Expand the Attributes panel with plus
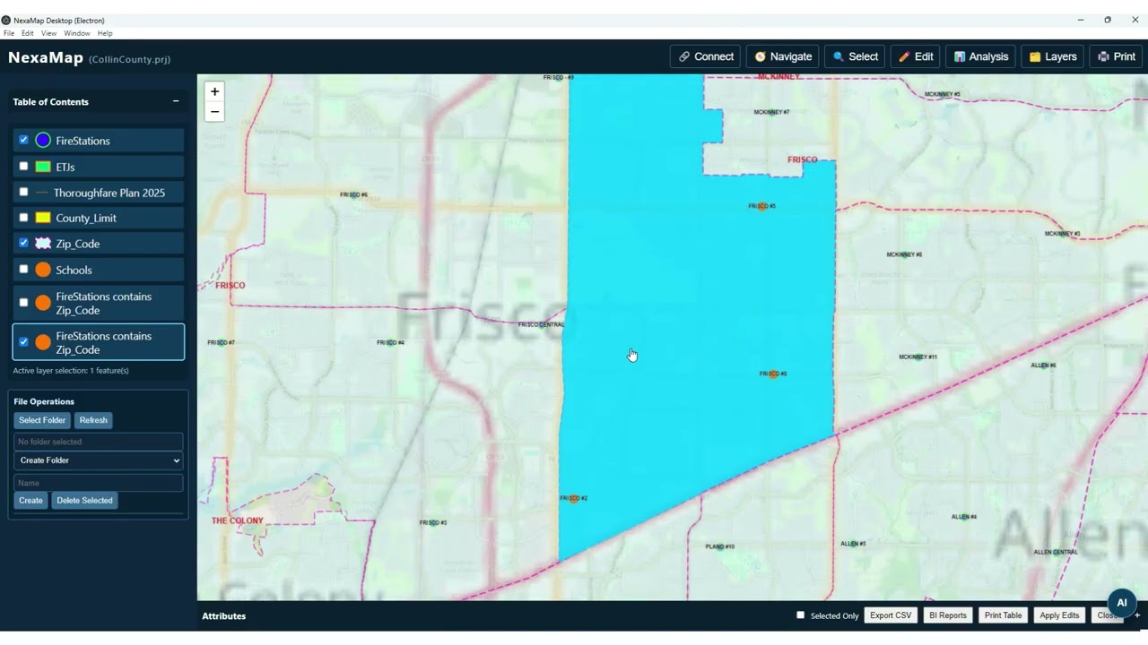Viewport: 1148px width, 645px height. 1137,615
